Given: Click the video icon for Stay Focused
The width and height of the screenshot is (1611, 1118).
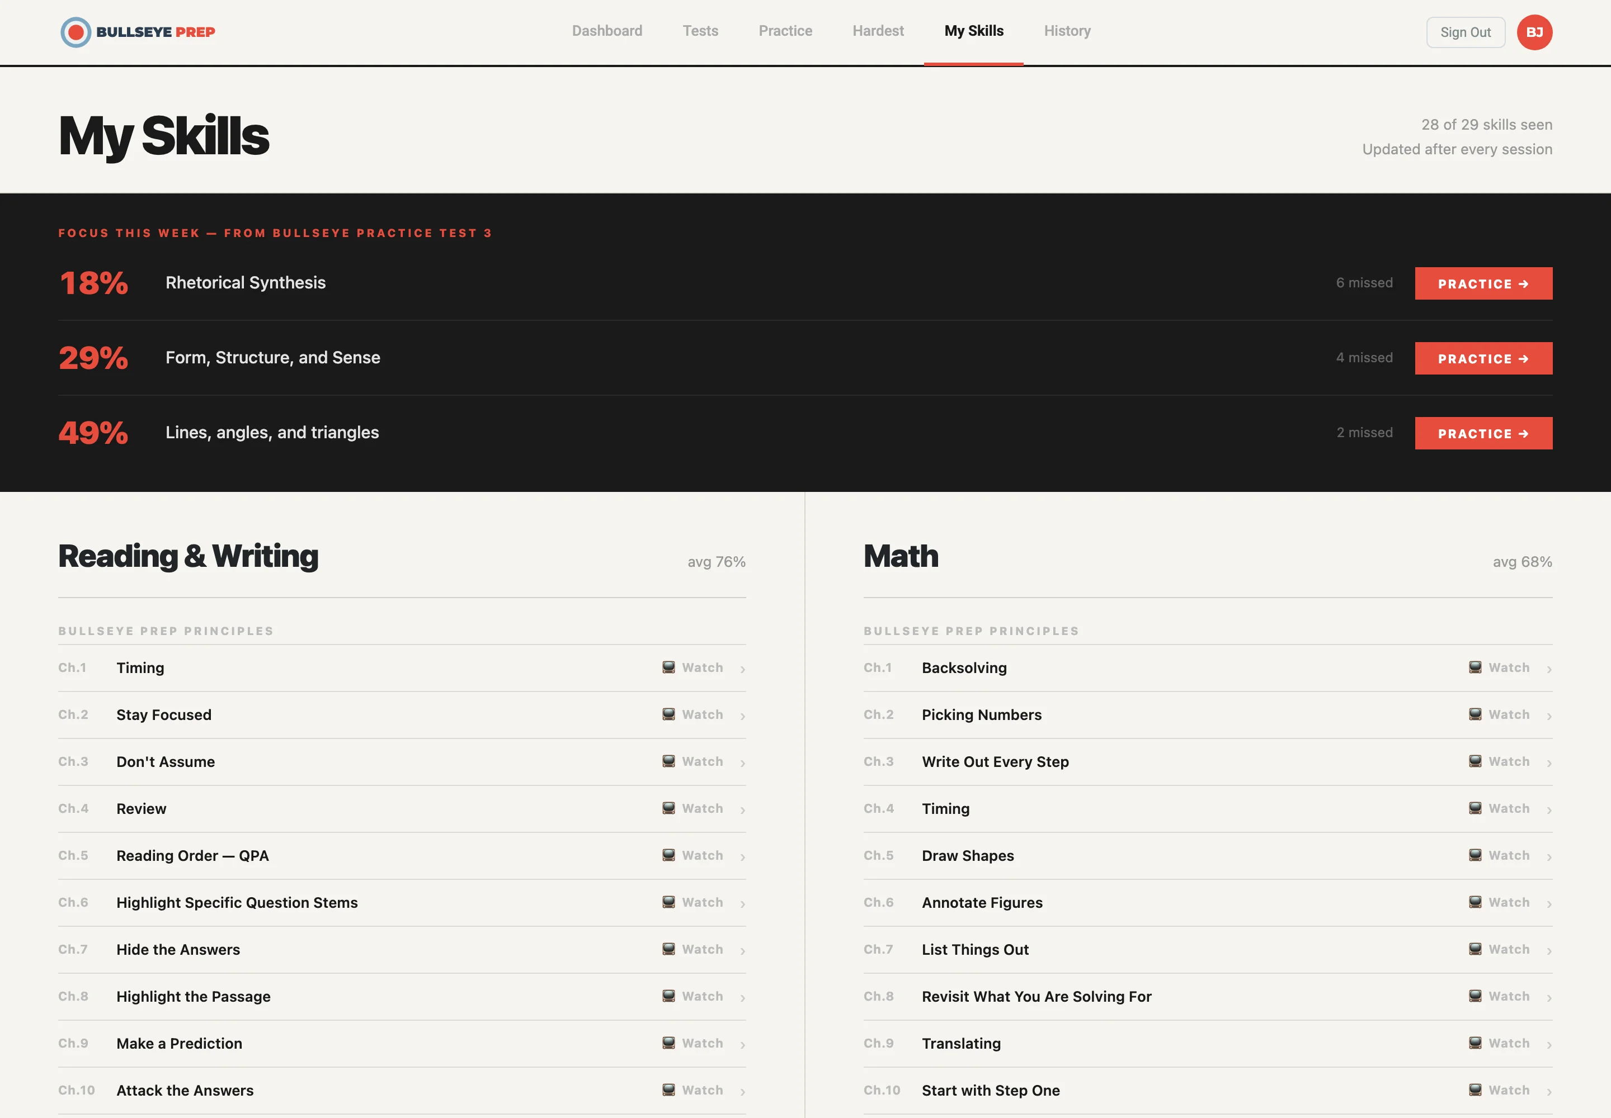Looking at the screenshot, I should point(669,714).
